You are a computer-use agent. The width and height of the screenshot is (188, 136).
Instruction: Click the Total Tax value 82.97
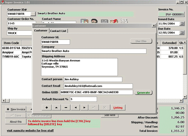pos(180,127)
